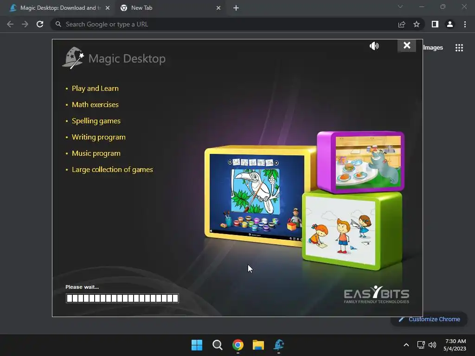Click the volume tray icon
Viewport: 475px width, 356px height.
pyautogui.click(x=432, y=345)
